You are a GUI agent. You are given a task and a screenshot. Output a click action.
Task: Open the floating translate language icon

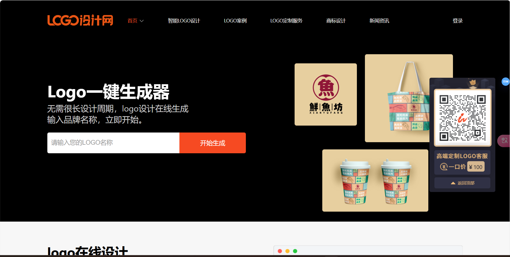point(505,141)
